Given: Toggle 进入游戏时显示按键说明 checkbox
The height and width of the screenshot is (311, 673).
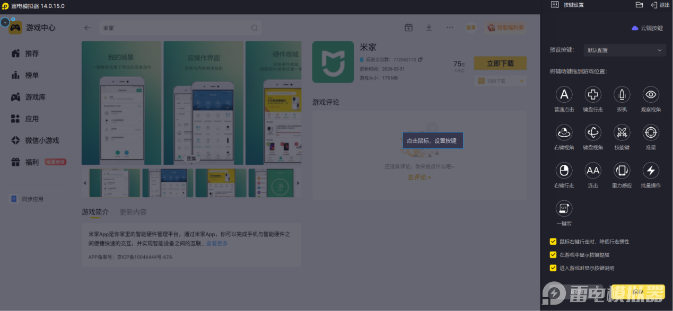Looking at the screenshot, I should 553,268.
